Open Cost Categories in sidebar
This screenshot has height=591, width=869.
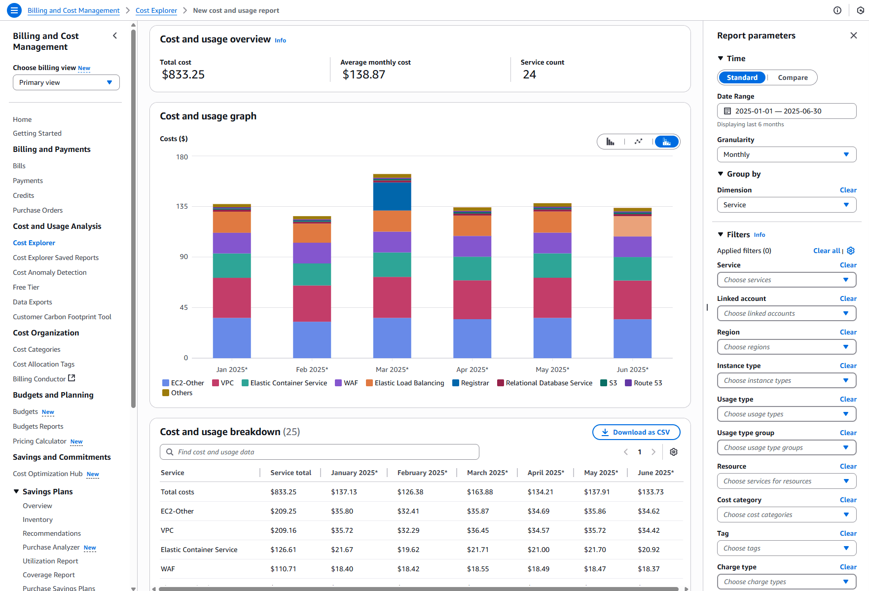pyautogui.click(x=36, y=349)
